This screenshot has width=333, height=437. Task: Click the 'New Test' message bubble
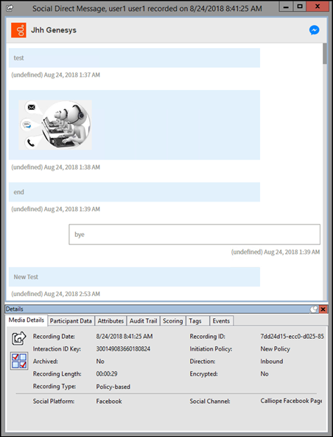pos(134,277)
